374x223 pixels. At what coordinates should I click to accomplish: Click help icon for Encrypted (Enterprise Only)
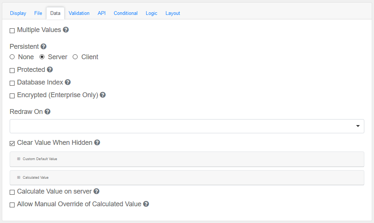pyautogui.click(x=103, y=95)
